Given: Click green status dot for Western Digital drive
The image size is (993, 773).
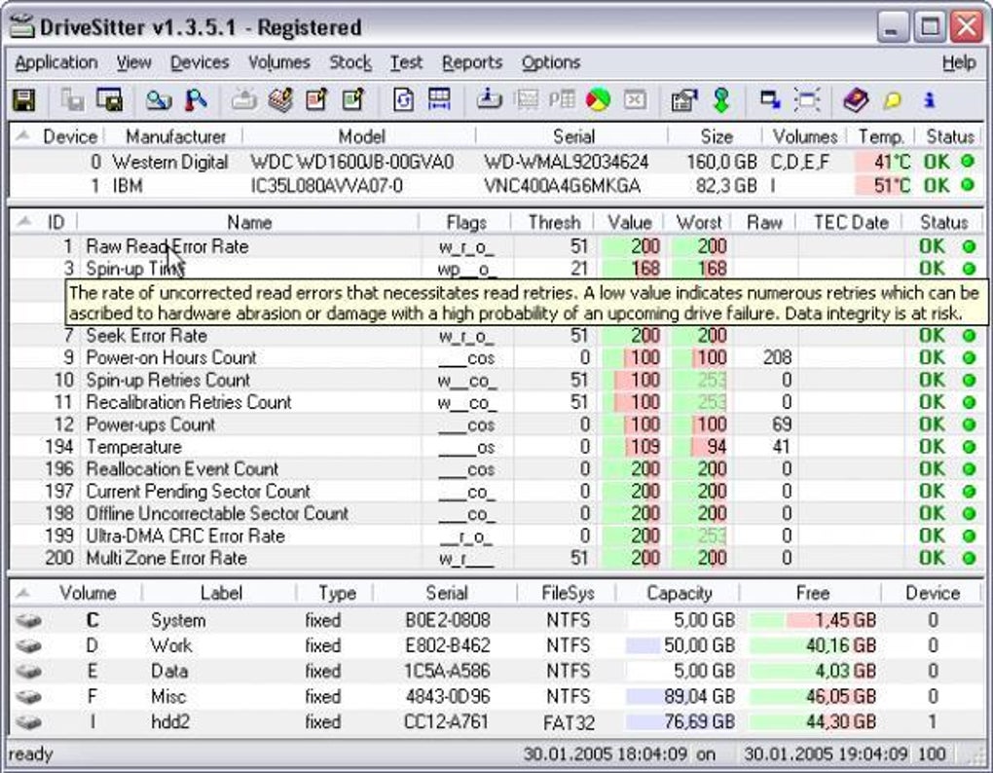Looking at the screenshot, I should 967,162.
